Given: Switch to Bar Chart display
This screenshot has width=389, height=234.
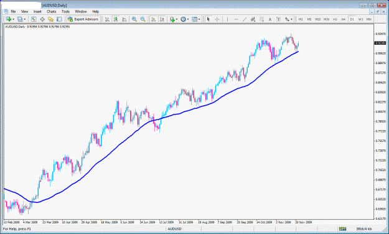Looking at the screenshot, I should [107, 19].
